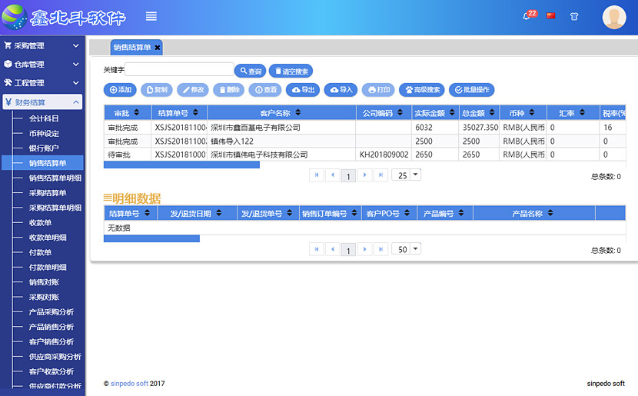Switch language via Chinese flag icon

click(x=551, y=16)
